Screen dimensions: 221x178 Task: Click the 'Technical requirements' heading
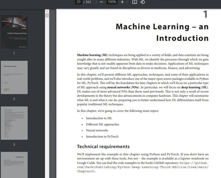point(103,147)
